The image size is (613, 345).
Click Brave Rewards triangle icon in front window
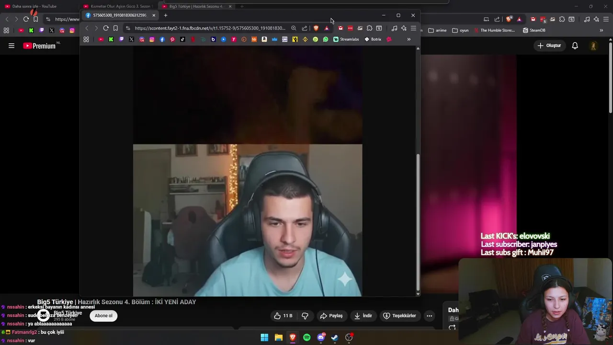(327, 28)
